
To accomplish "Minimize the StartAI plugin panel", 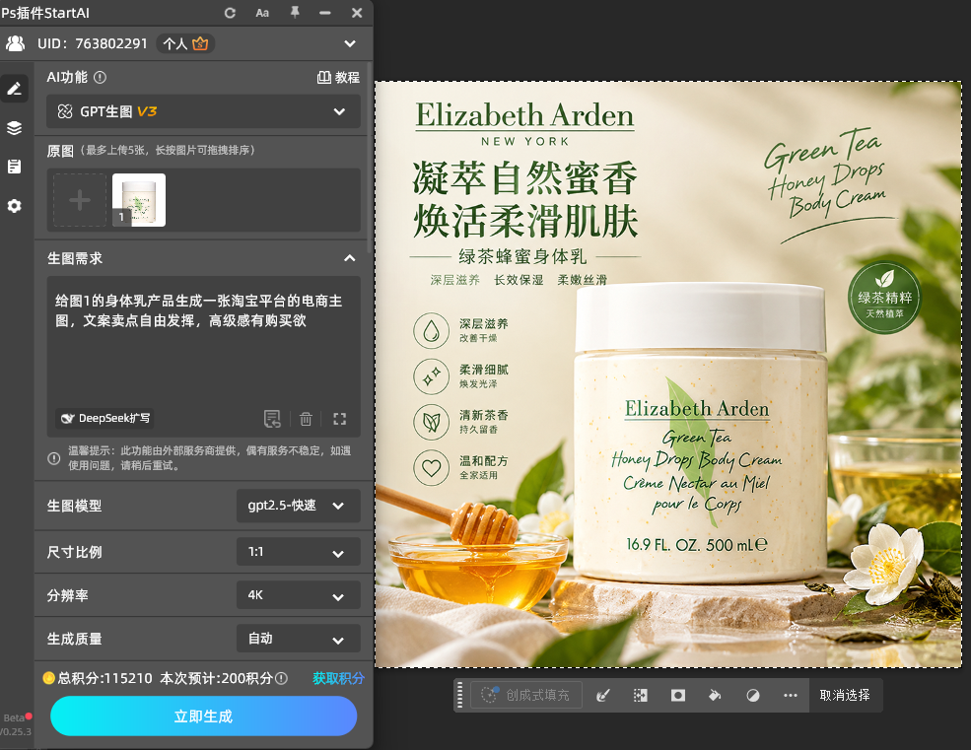I will pyautogui.click(x=324, y=13).
